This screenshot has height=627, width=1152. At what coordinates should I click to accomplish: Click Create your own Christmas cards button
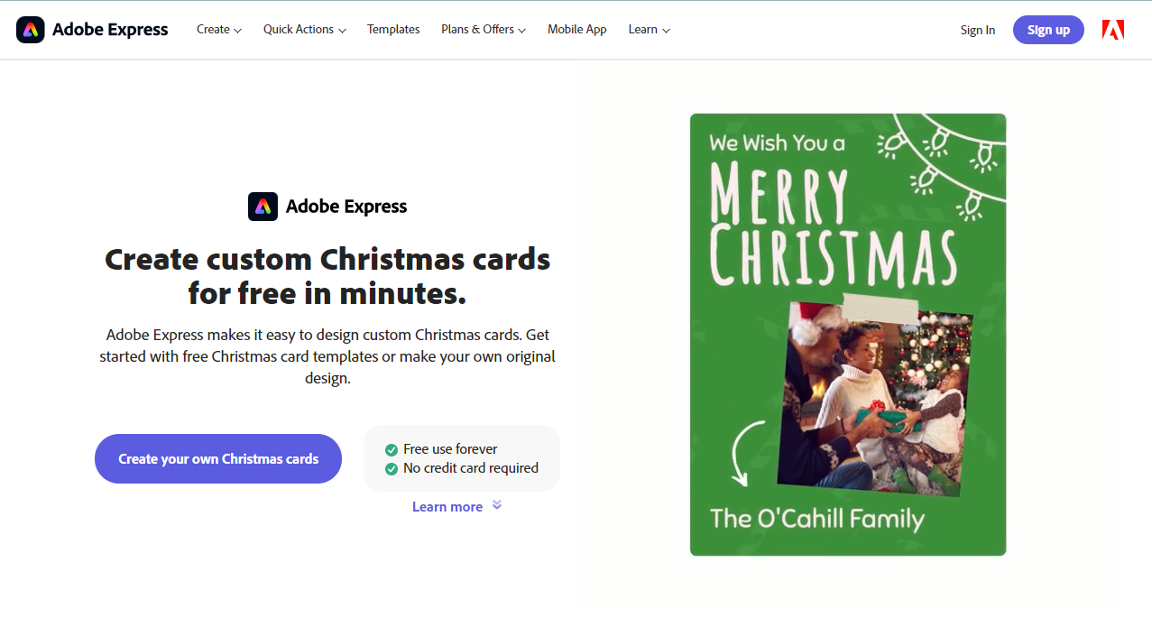(x=218, y=458)
